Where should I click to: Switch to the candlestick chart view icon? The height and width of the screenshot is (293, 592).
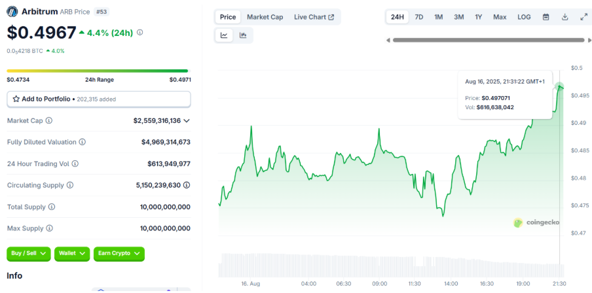click(x=243, y=35)
